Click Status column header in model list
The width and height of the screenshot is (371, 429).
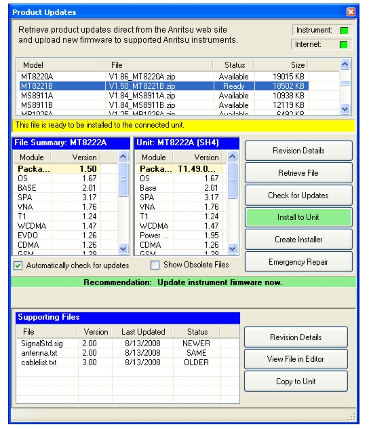(234, 65)
